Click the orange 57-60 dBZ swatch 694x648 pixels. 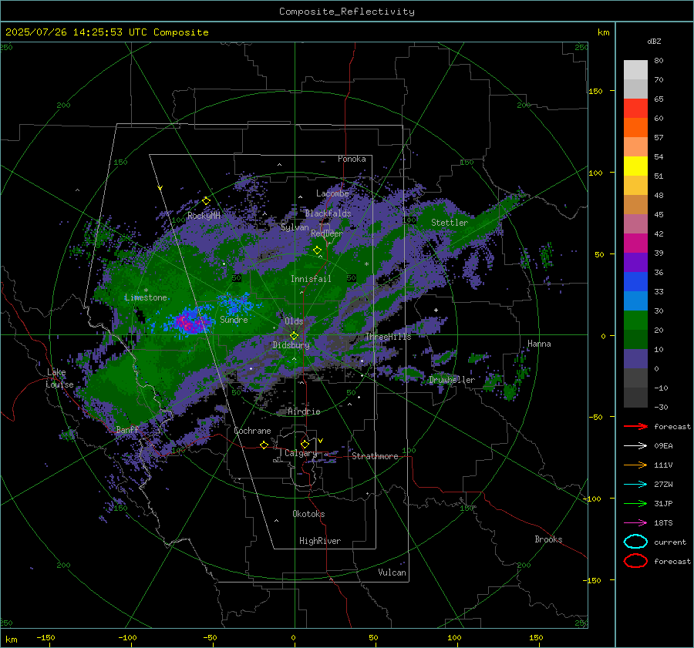[635, 128]
